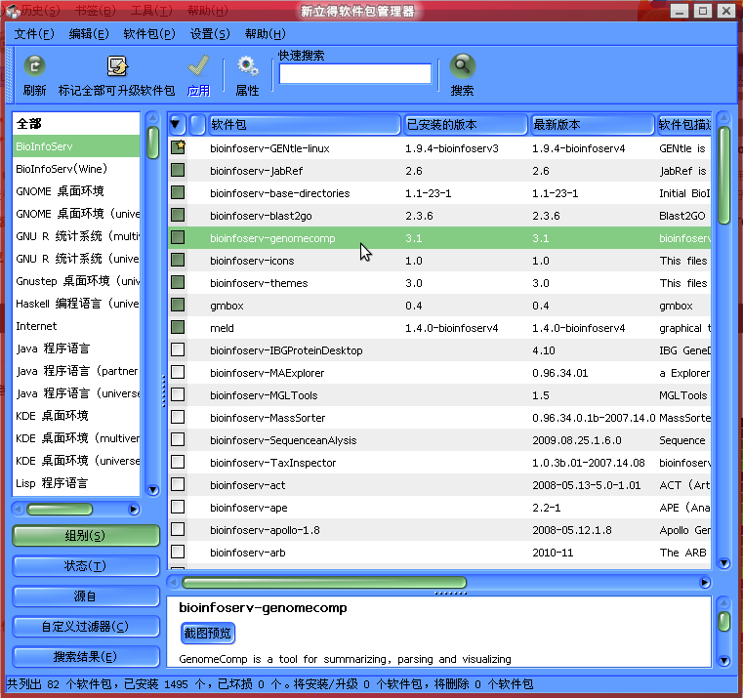Select the bioinfoserv-themes package row
Image resolution: width=743 pixels, height=698 pixels.
click(439, 283)
